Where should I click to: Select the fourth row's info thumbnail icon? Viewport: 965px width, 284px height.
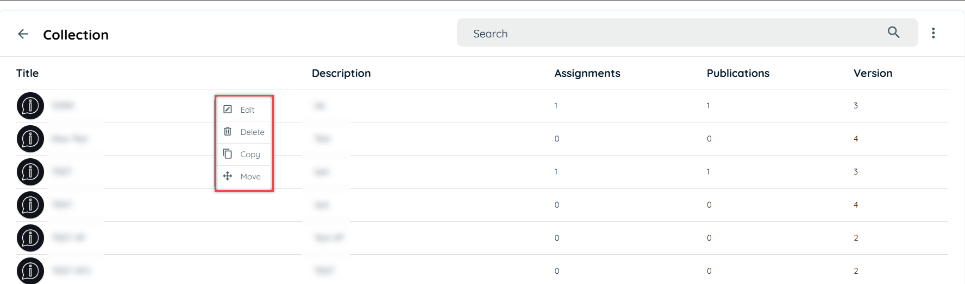(x=30, y=205)
